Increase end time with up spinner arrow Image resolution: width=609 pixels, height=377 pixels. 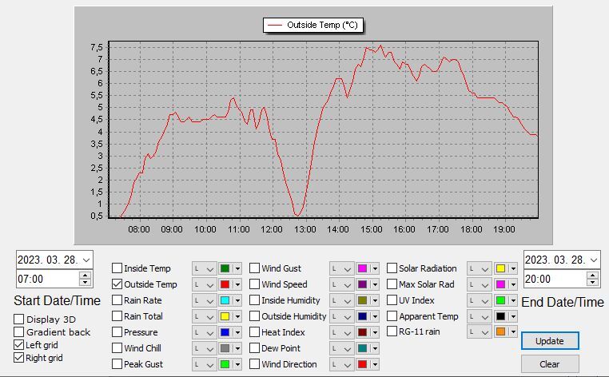coord(592,276)
